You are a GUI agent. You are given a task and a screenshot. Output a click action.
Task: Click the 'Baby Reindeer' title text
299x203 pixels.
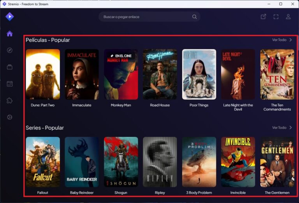click(82, 193)
